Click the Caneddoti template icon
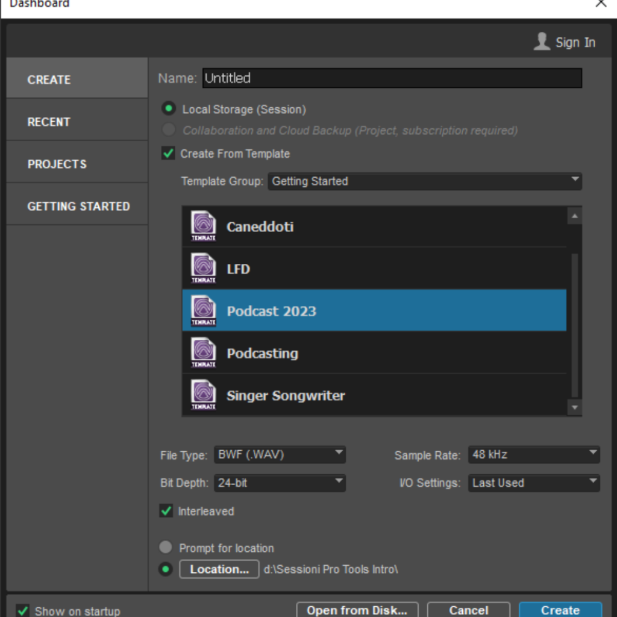 203,227
